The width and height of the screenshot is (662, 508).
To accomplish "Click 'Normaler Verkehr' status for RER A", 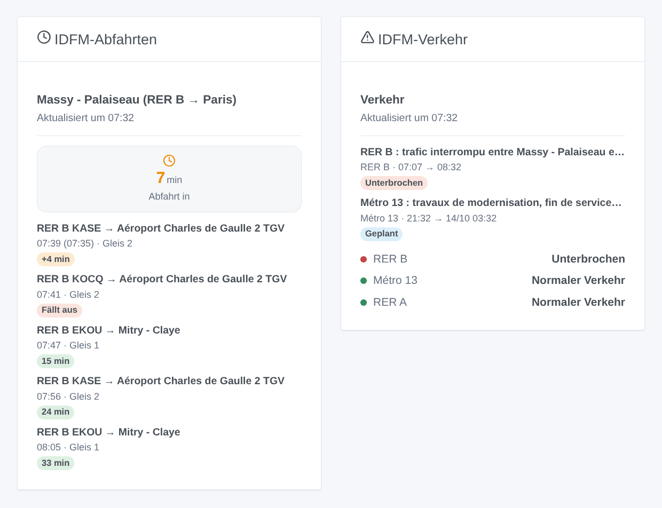I will tap(578, 303).
